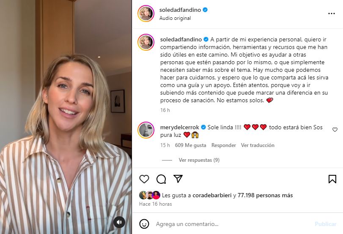Save post with bookmark icon
Screen dimensions: 343x234
[x=332, y=179]
